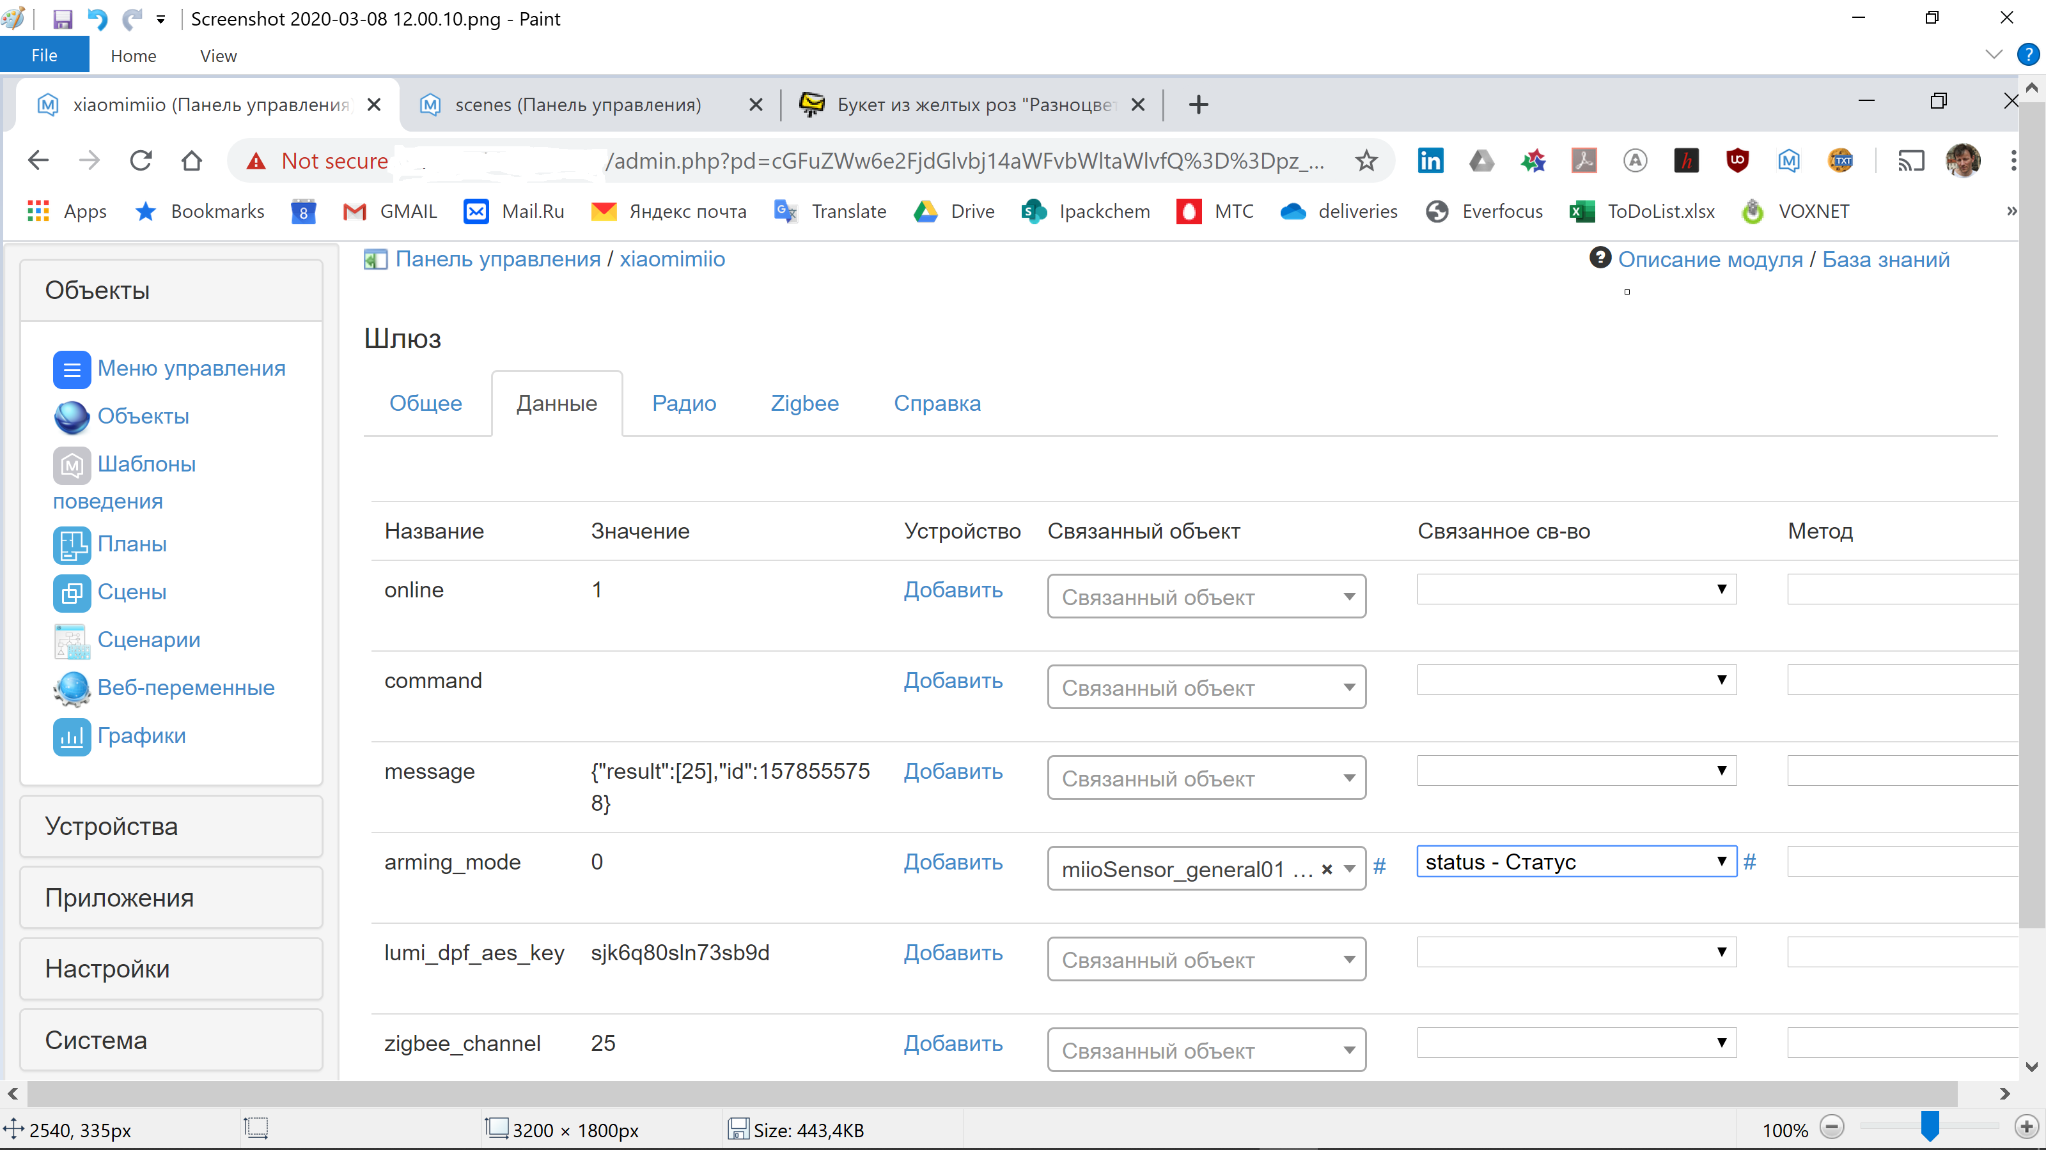2046x1150 pixels.
Task: Open the Общее tab of the Шлюз page
Action: (x=426, y=403)
